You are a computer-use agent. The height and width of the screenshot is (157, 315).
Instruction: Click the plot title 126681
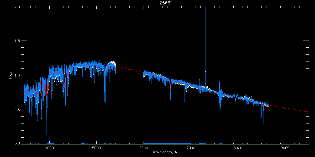click(x=165, y=3)
